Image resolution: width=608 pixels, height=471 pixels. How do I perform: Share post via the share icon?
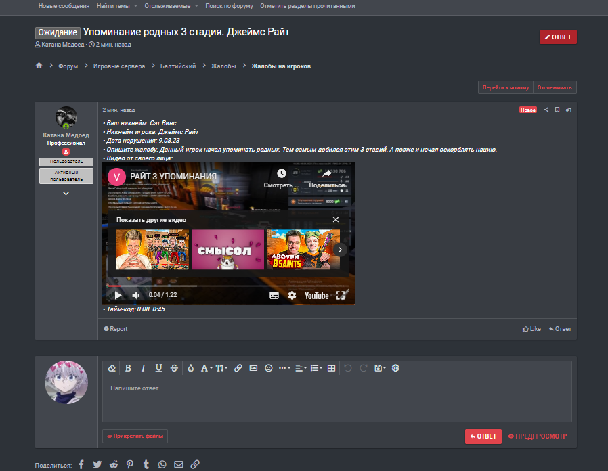[546, 110]
